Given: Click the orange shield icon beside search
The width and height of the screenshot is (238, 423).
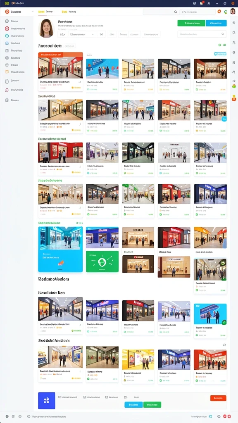Looking at the screenshot, I should 219,12.
